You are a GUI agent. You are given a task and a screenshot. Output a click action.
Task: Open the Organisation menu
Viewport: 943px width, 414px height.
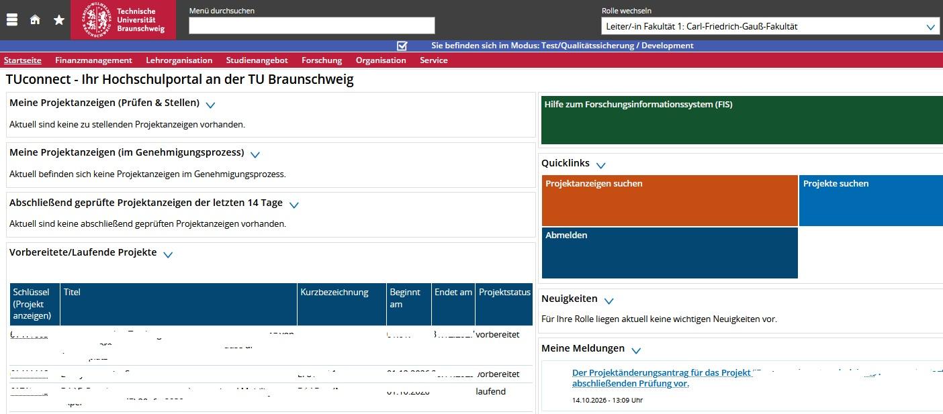tap(381, 60)
